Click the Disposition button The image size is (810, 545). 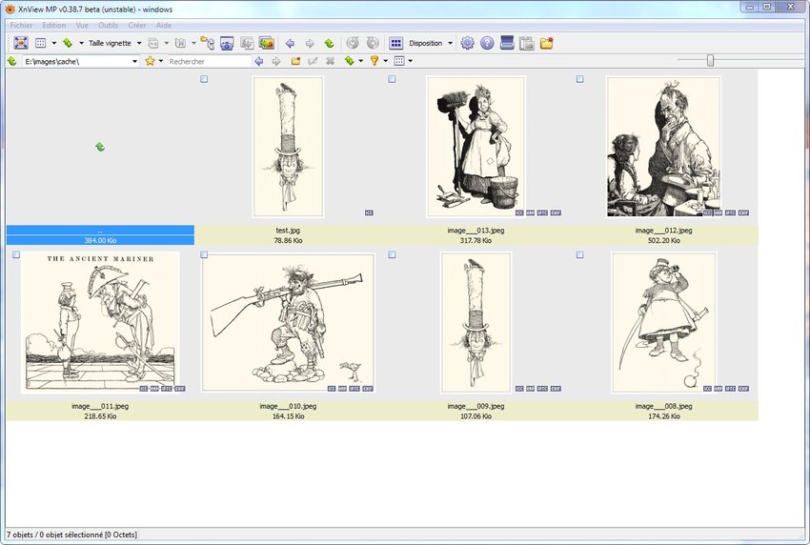[426, 44]
